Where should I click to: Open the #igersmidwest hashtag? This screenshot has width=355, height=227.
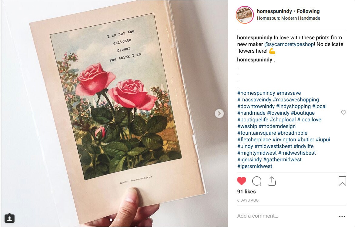pyautogui.click(x=255, y=166)
